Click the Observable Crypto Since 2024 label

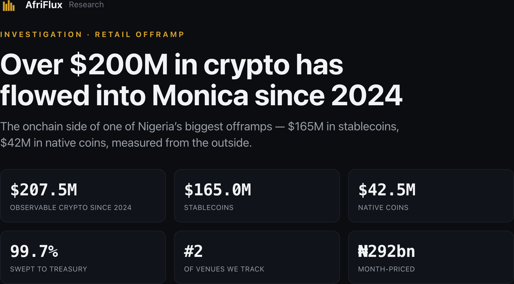(x=71, y=208)
